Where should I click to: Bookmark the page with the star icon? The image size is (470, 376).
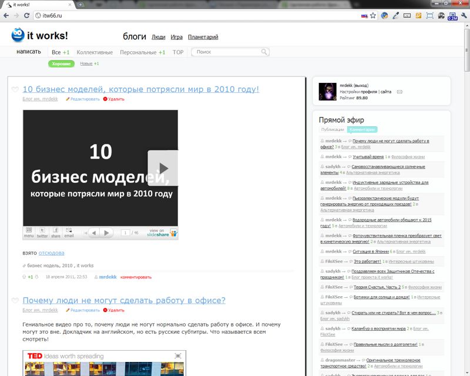point(373,15)
